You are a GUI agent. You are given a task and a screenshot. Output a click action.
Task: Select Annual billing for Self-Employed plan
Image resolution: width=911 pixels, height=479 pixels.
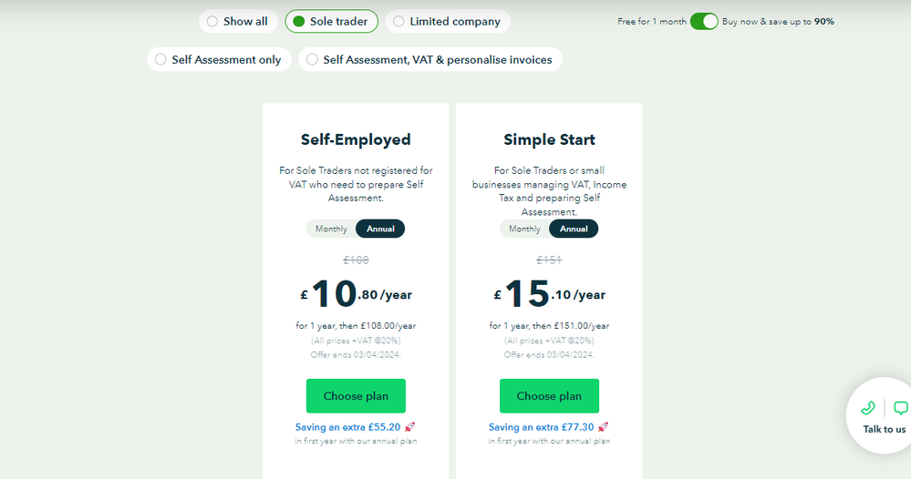(380, 229)
